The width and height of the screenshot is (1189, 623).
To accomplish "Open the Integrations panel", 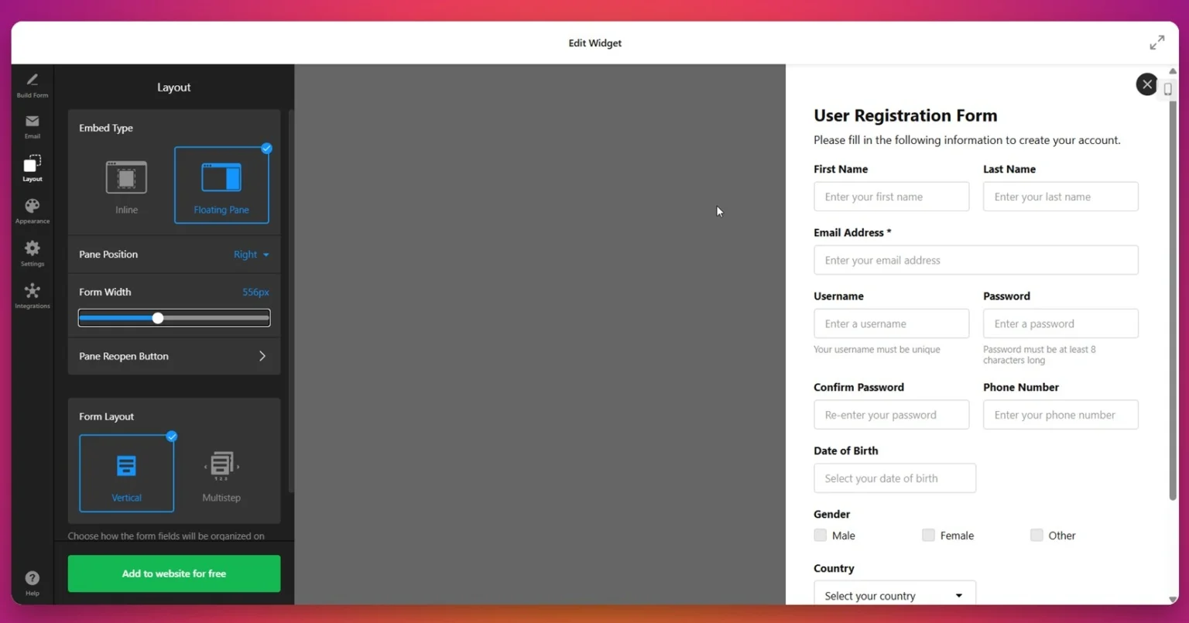I will [32, 296].
